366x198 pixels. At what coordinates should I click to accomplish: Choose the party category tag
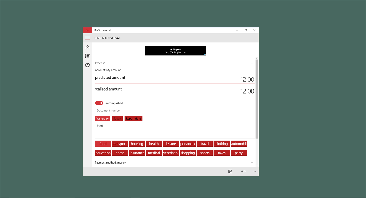pos(239,153)
